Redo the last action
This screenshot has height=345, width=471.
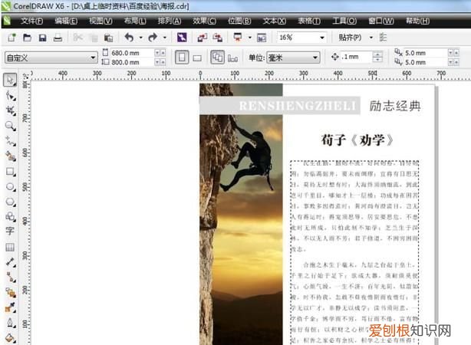point(153,38)
